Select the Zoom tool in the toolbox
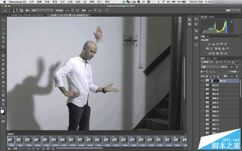 tap(3, 104)
